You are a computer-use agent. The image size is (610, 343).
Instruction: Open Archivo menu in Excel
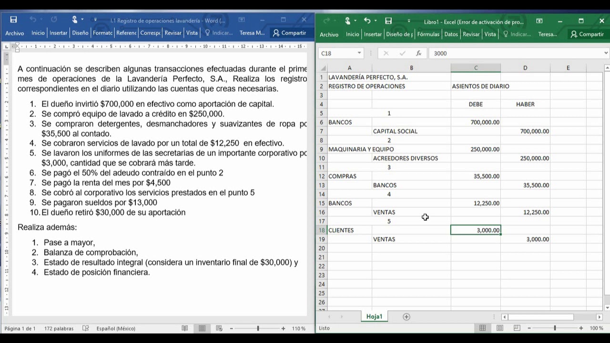tap(329, 34)
